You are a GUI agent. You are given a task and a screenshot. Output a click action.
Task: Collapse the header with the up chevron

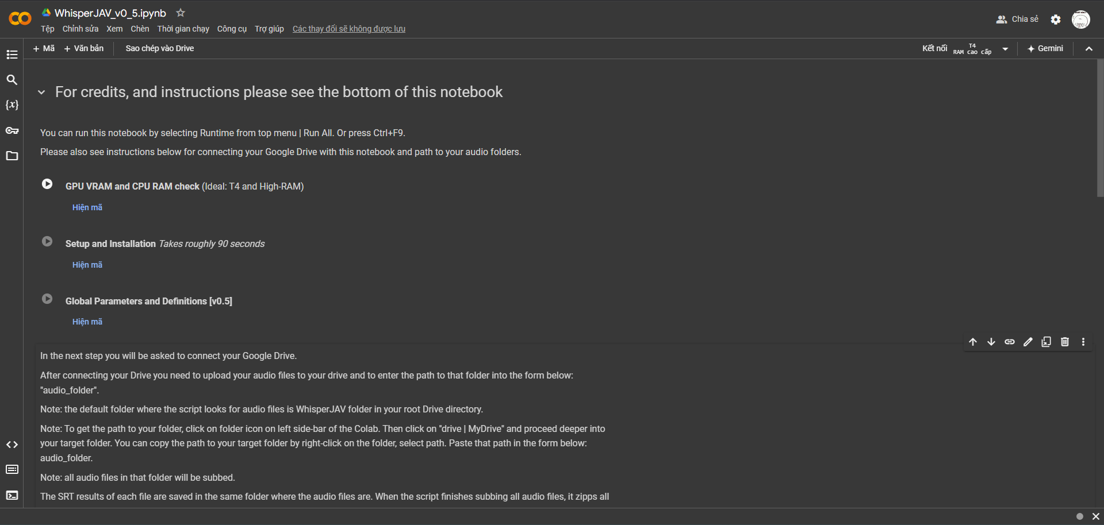click(1089, 49)
